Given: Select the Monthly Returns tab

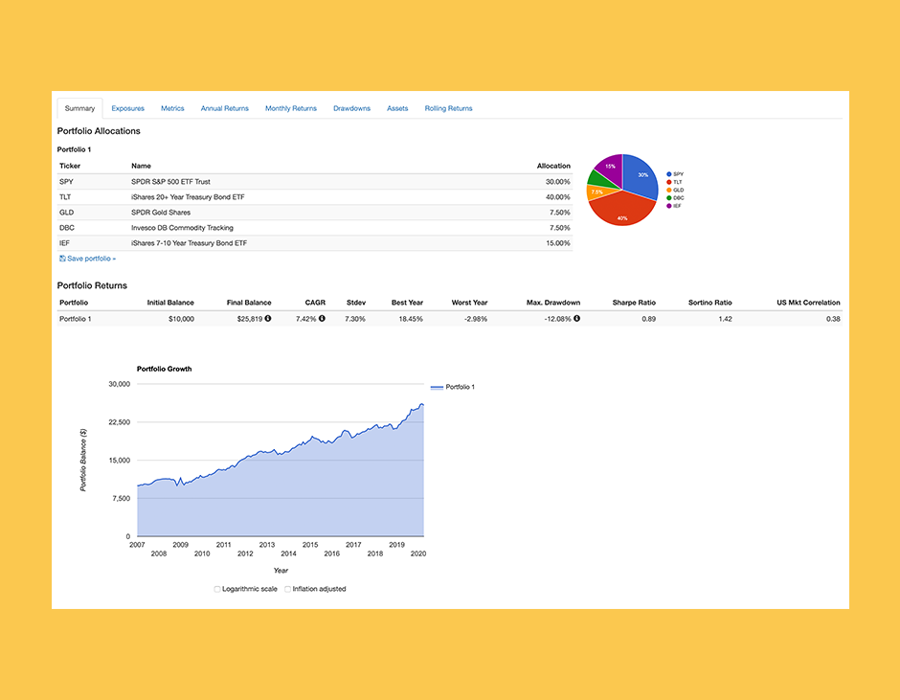Looking at the screenshot, I should pos(291,108).
